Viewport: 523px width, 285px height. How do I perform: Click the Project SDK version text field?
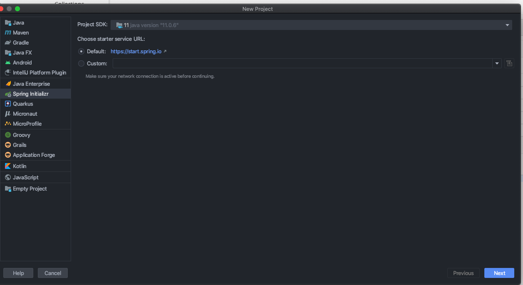(311, 25)
